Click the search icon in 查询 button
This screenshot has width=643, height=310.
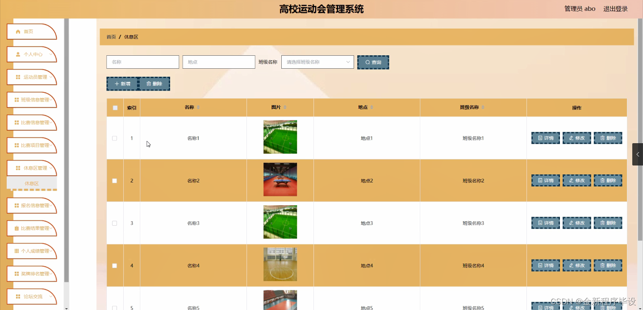(x=367, y=62)
